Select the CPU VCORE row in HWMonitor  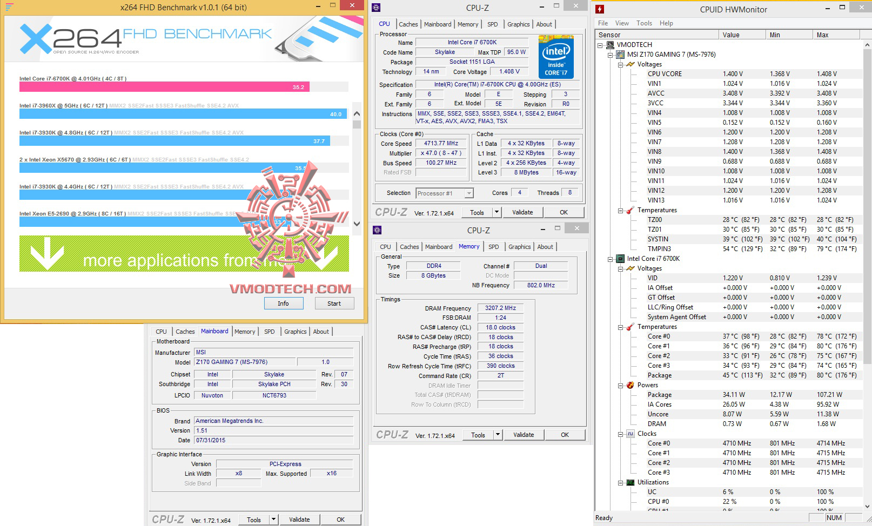coord(754,74)
